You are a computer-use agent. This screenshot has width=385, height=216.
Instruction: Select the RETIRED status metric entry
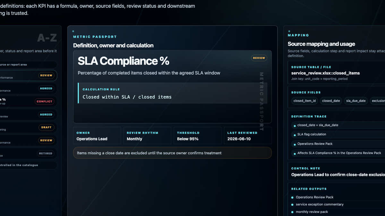pyautogui.click(x=29, y=153)
